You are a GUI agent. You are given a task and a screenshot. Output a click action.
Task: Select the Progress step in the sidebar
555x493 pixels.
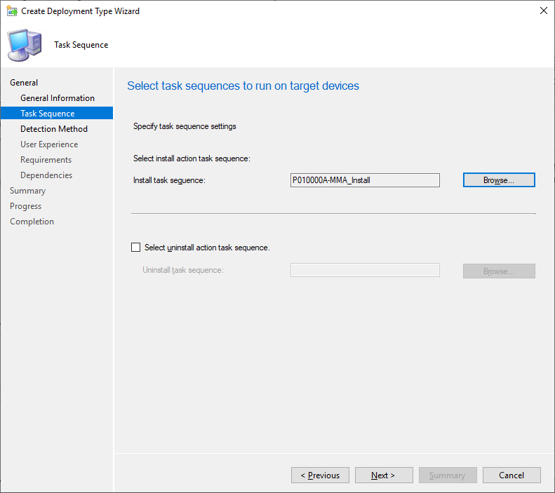click(25, 206)
